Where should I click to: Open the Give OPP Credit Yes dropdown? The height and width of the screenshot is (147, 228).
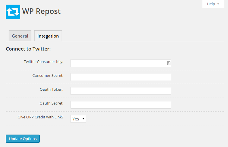[x=78, y=119]
